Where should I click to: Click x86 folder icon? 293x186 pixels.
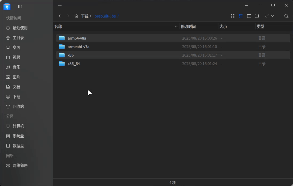(x=62, y=55)
